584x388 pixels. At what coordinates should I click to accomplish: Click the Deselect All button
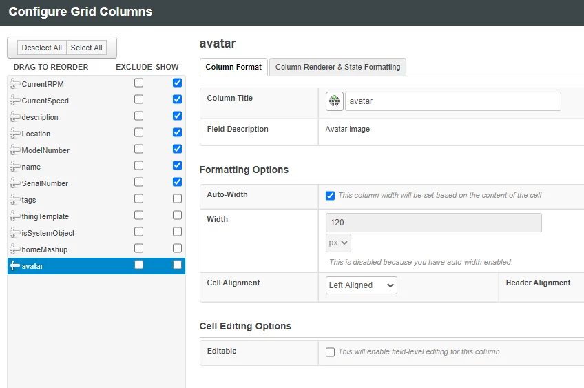42,48
